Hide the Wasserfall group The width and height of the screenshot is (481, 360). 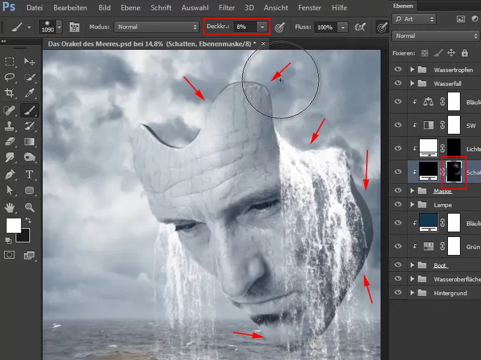(398, 83)
